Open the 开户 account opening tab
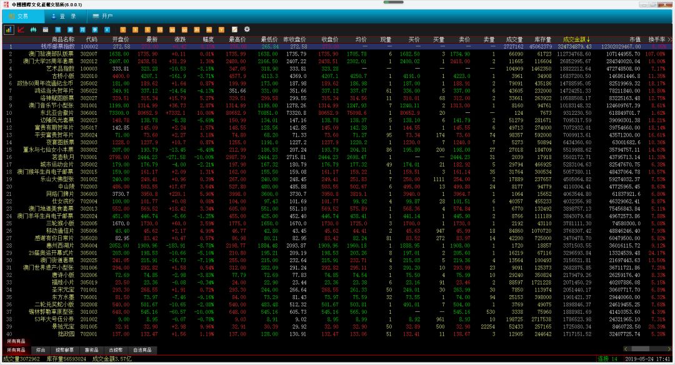 coord(102,16)
